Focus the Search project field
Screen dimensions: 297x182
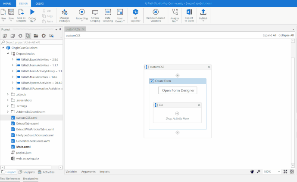pyautogui.click(x=31, y=42)
